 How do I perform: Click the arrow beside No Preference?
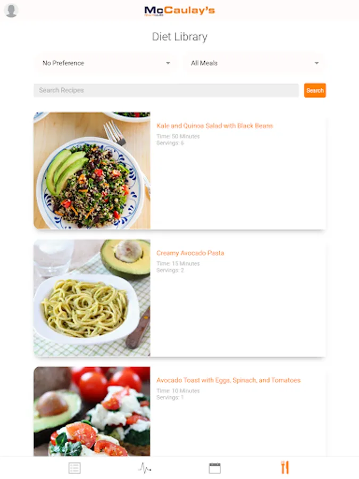coord(168,63)
